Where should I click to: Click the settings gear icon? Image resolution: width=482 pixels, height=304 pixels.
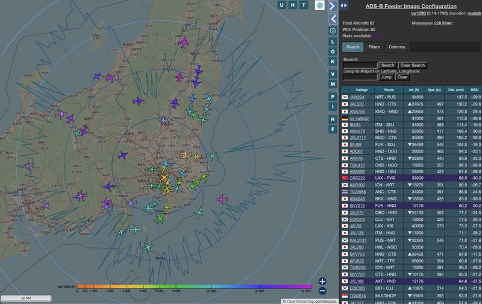click(333, 30)
